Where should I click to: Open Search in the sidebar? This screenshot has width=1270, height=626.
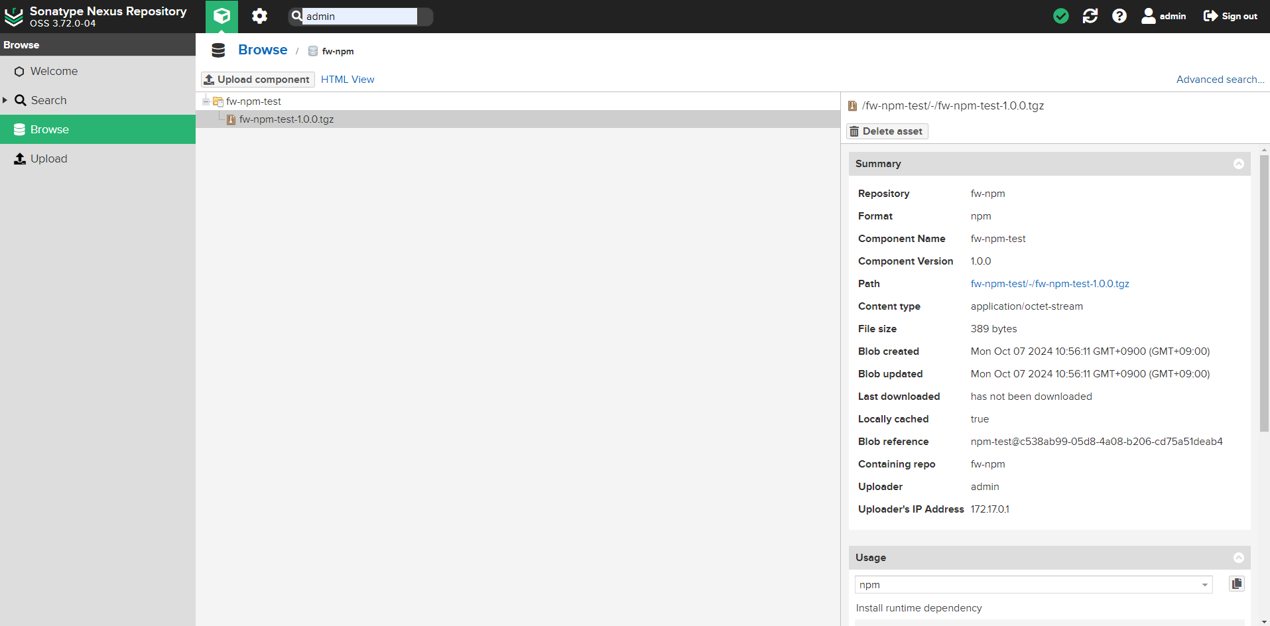coord(97,100)
